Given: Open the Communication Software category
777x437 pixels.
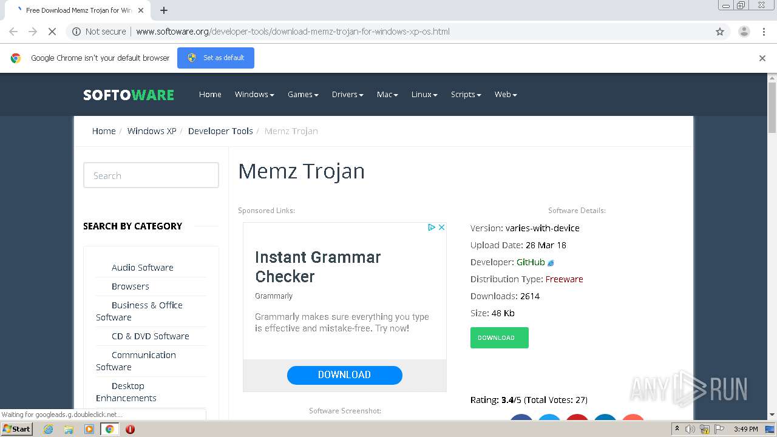Looking at the screenshot, I should pos(136,361).
